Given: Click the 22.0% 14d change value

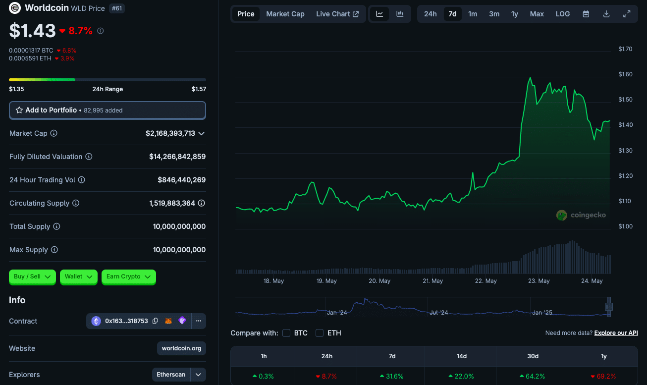Looking at the screenshot, I should coord(461,377).
